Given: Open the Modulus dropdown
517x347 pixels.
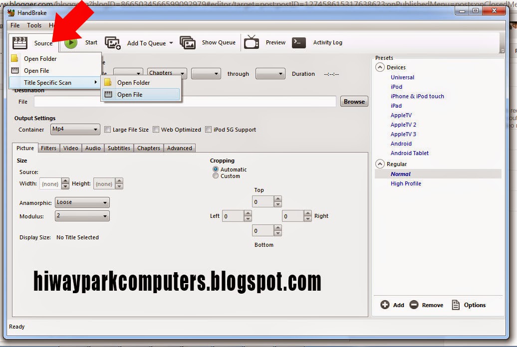Looking at the screenshot, I should [82, 216].
